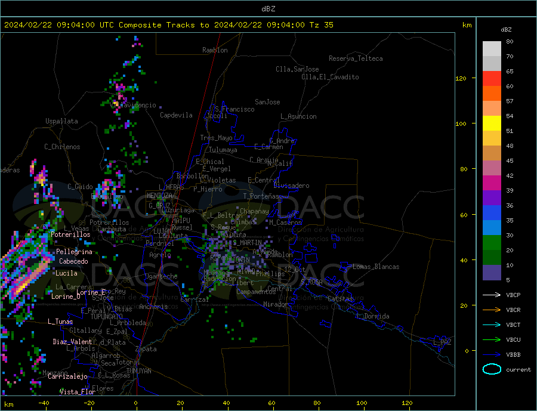Click the C_Chilenos label

(x=62, y=147)
